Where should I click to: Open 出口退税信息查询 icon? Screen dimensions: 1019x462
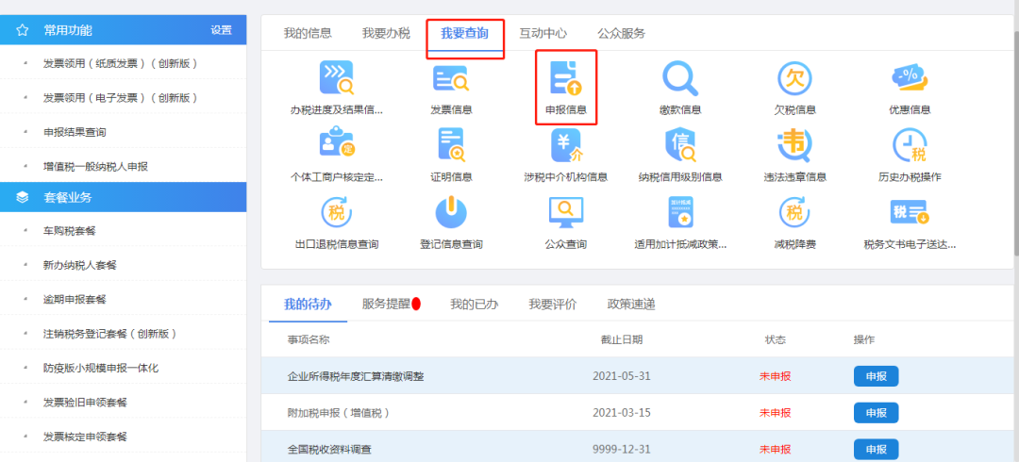tap(337, 212)
